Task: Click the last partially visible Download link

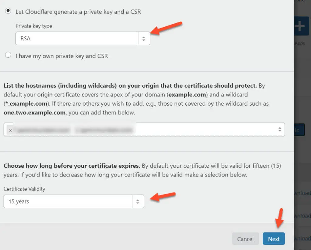Action: pos(302,238)
